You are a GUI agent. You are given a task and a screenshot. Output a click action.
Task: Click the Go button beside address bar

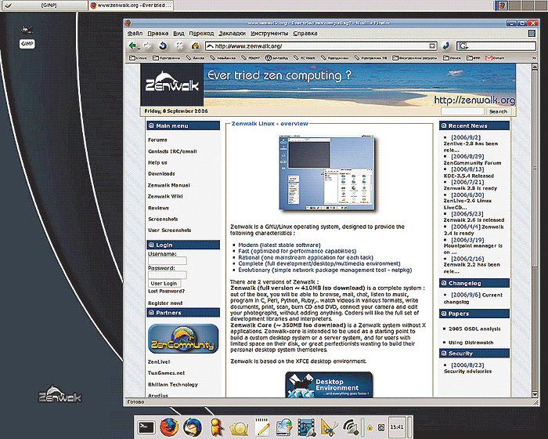pyautogui.click(x=445, y=46)
